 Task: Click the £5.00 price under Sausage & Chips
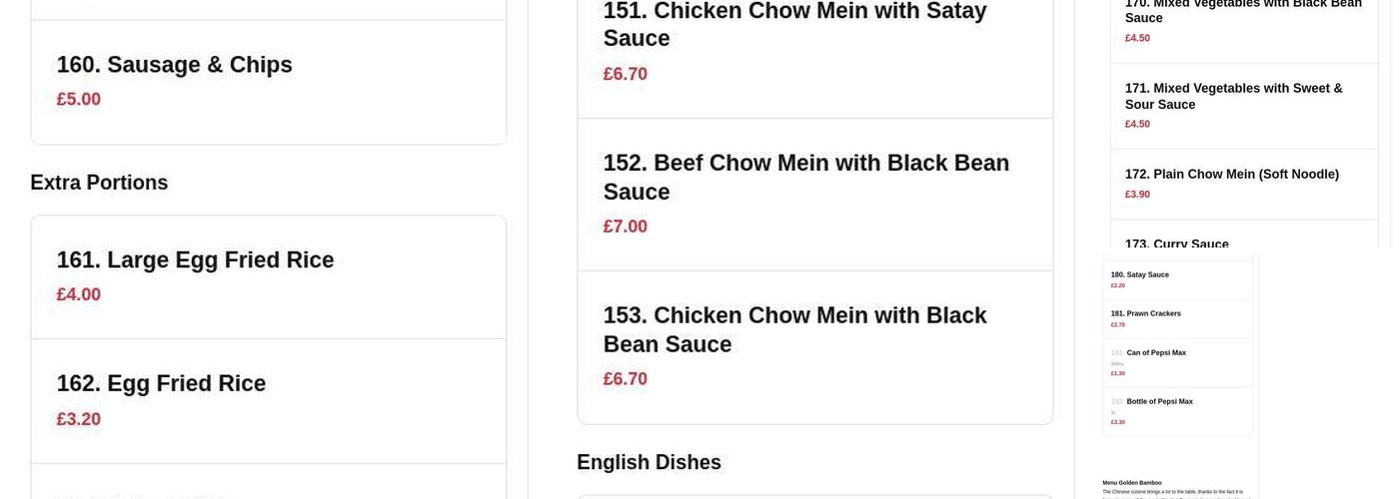(x=78, y=100)
